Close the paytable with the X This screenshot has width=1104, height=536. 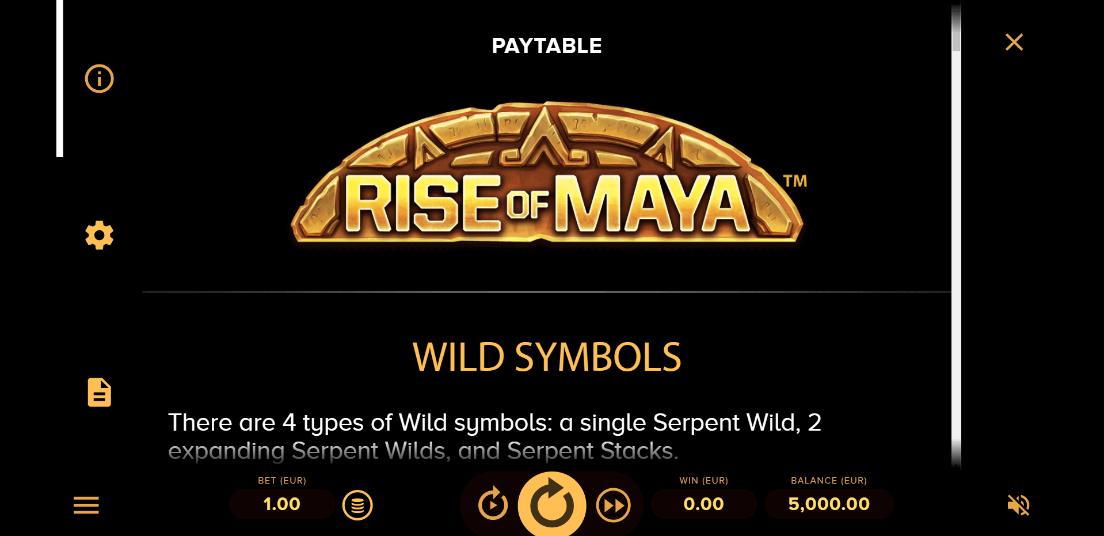point(1014,42)
